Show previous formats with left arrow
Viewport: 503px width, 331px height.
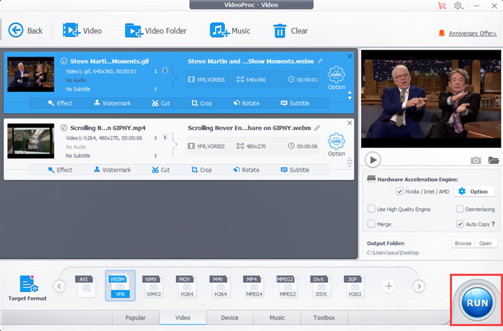[x=59, y=286]
